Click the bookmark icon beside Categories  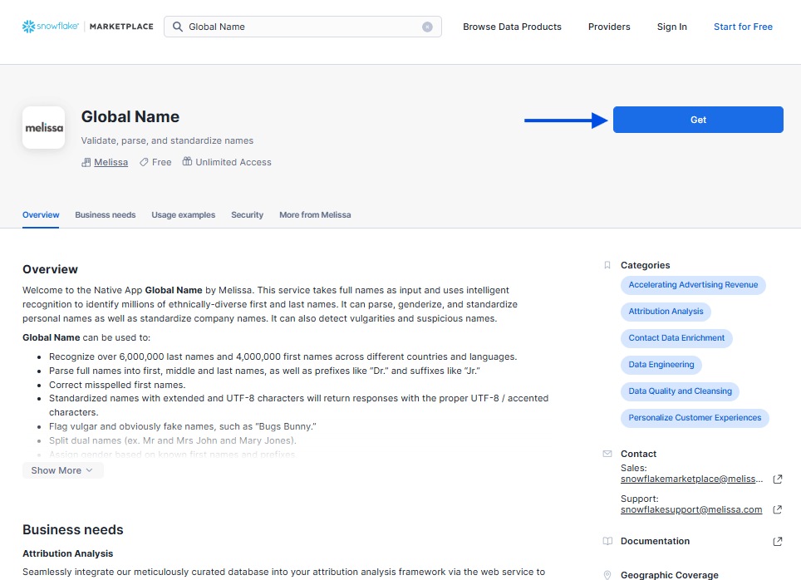click(x=607, y=265)
